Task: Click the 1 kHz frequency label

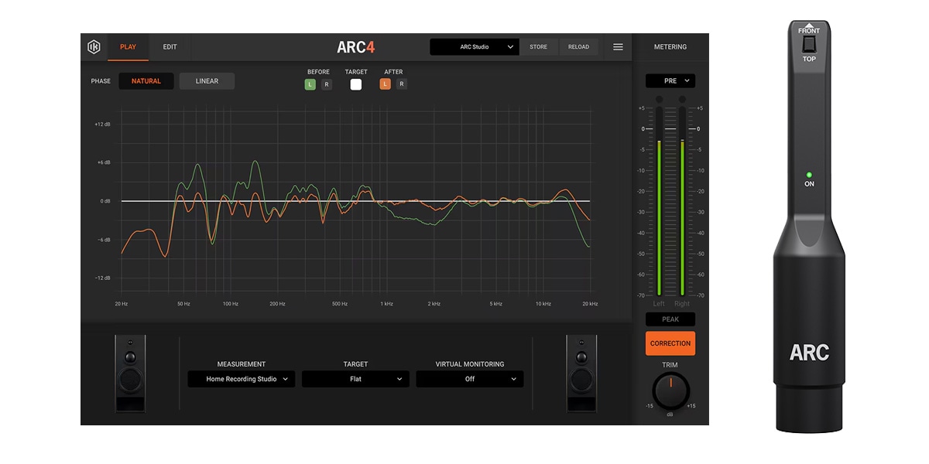Action: click(387, 304)
